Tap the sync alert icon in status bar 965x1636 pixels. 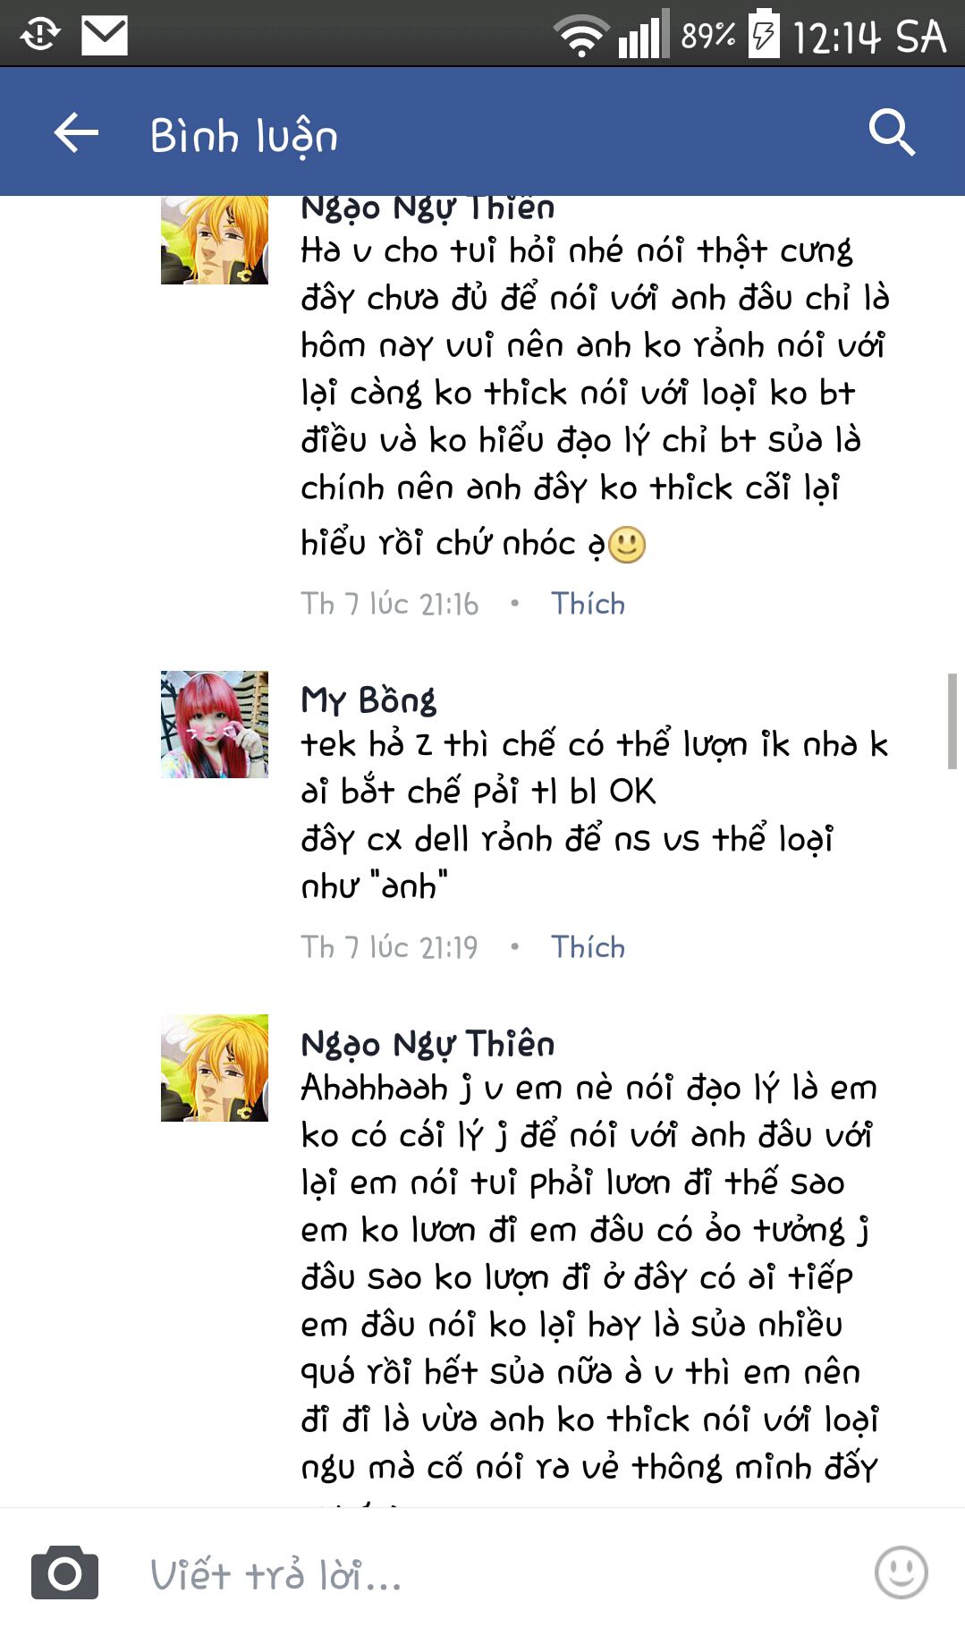40,35
